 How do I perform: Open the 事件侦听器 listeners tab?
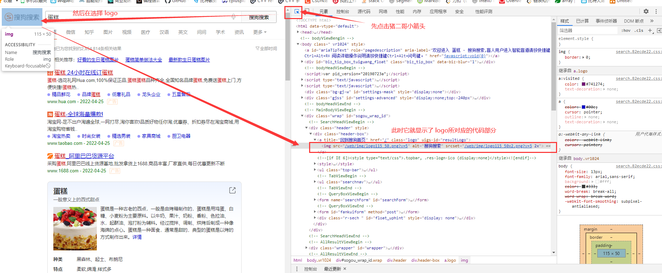point(606,21)
